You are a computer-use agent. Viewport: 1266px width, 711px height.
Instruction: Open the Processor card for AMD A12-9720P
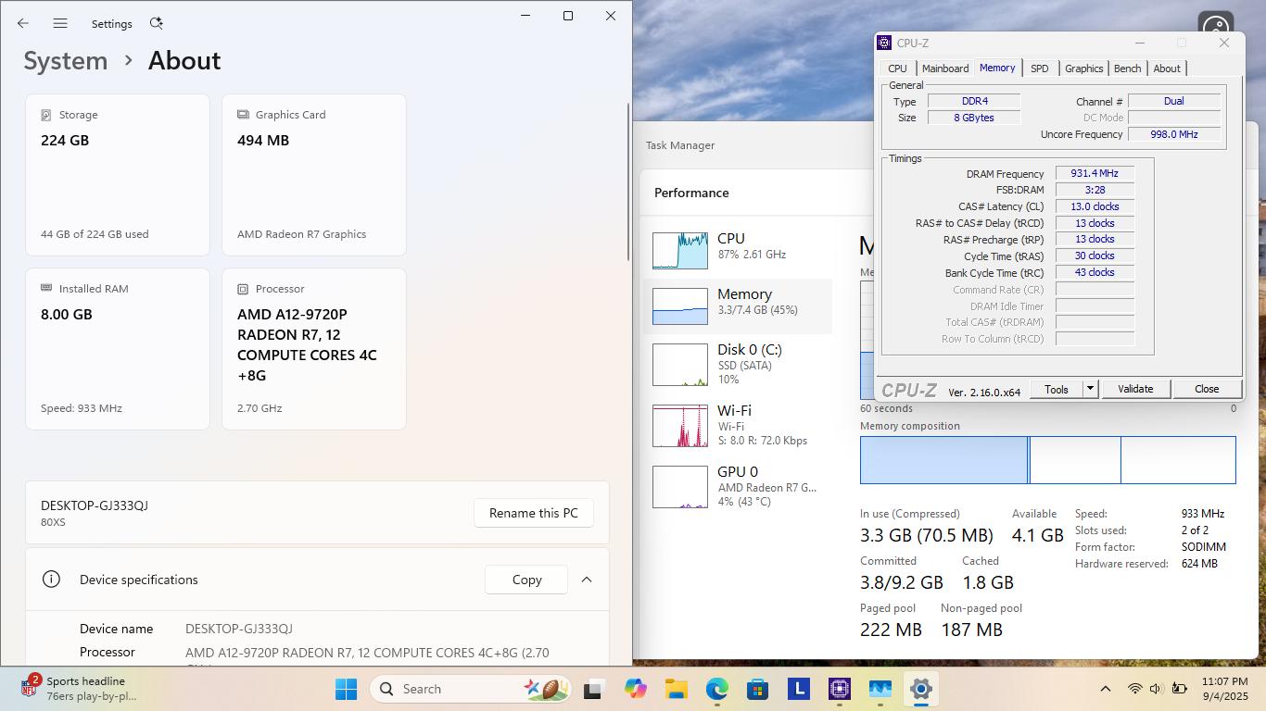pos(314,349)
